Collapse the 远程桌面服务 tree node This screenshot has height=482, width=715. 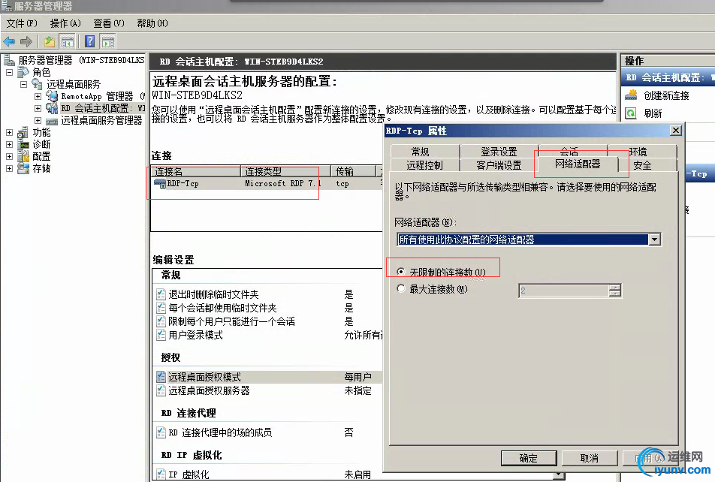pyautogui.click(x=24, y=84)
